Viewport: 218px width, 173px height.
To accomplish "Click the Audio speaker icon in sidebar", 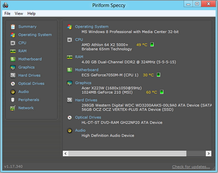I will point(13,92).
